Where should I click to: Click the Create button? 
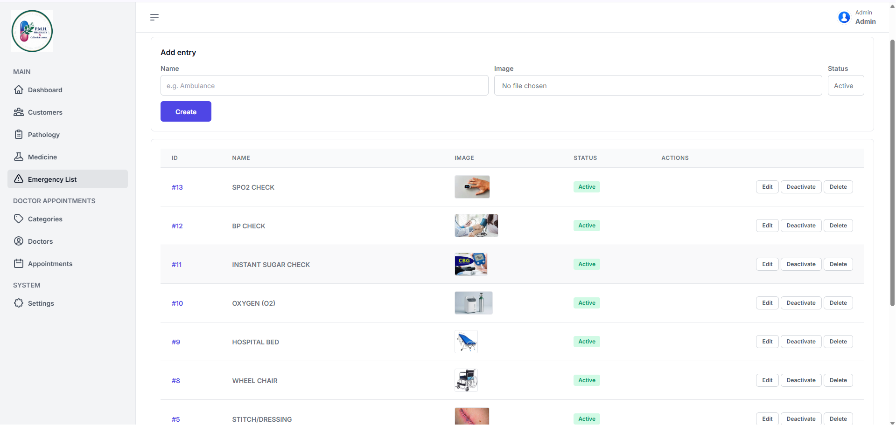(x=186, y=111)
